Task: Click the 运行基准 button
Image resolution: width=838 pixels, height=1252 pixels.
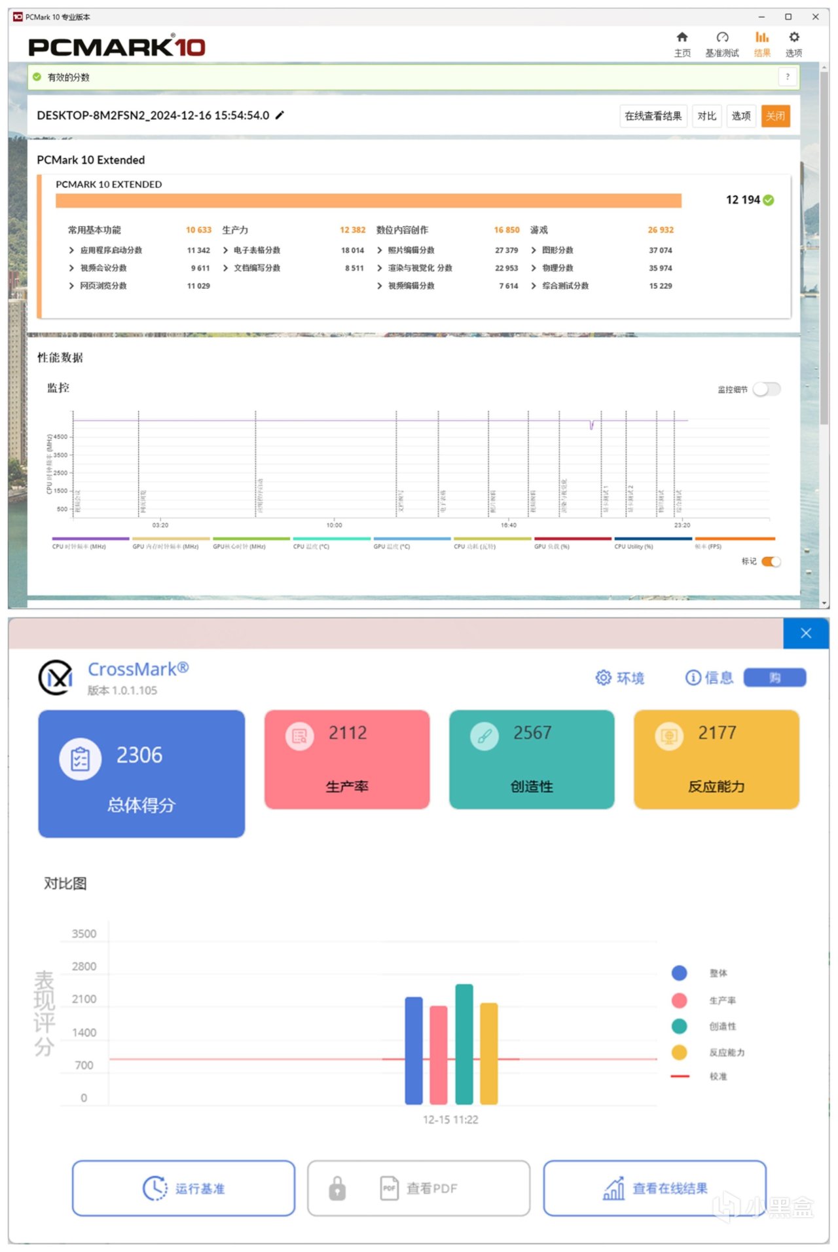Action: click(x=184, y=1188)
